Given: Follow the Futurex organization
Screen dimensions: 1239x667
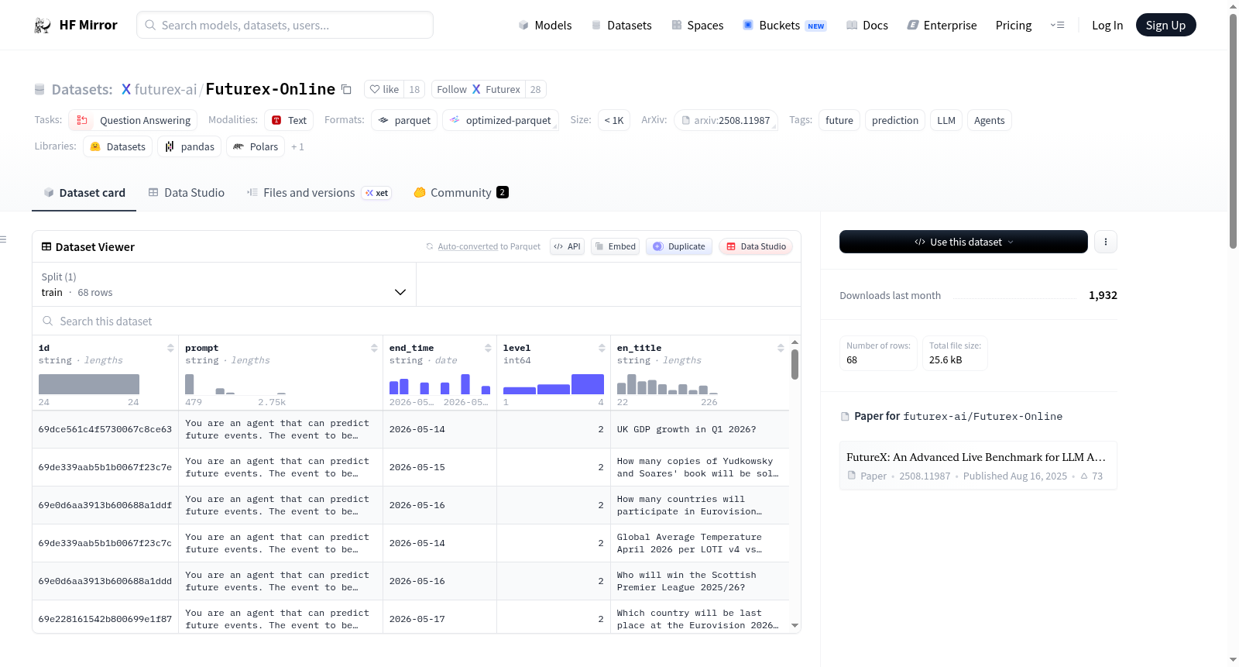Looking at the screenshot, I should coord(479,90).
